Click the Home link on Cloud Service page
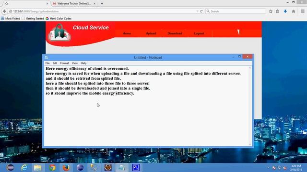Screen dimensions: 307x172 127,33
